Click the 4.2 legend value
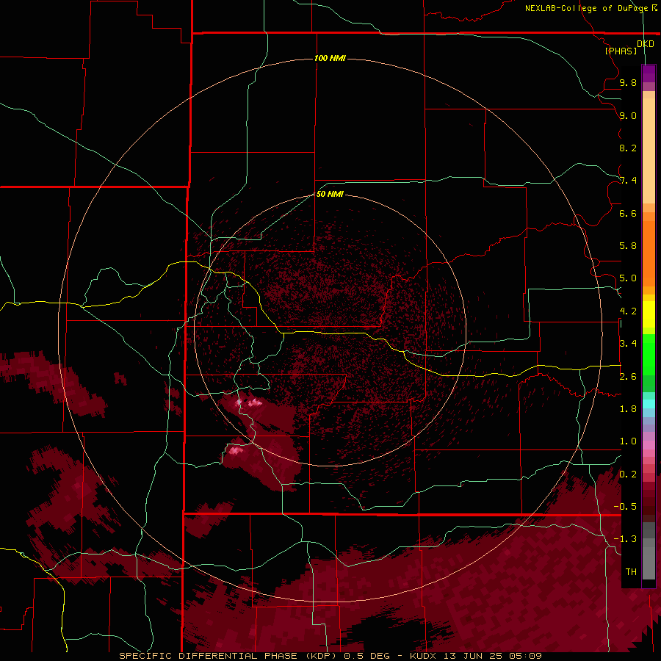 pyautogui.click(x=628, y=311)
